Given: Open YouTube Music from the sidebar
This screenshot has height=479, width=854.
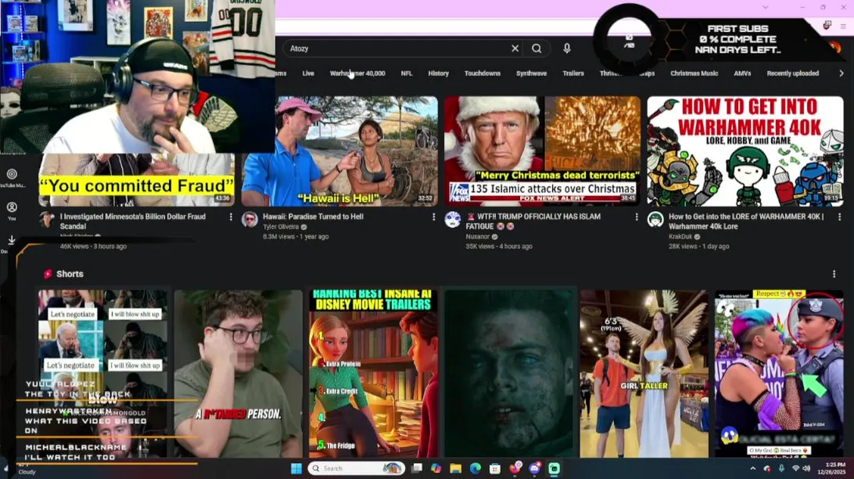Looking at the screenshot, I should pos(12,178).
